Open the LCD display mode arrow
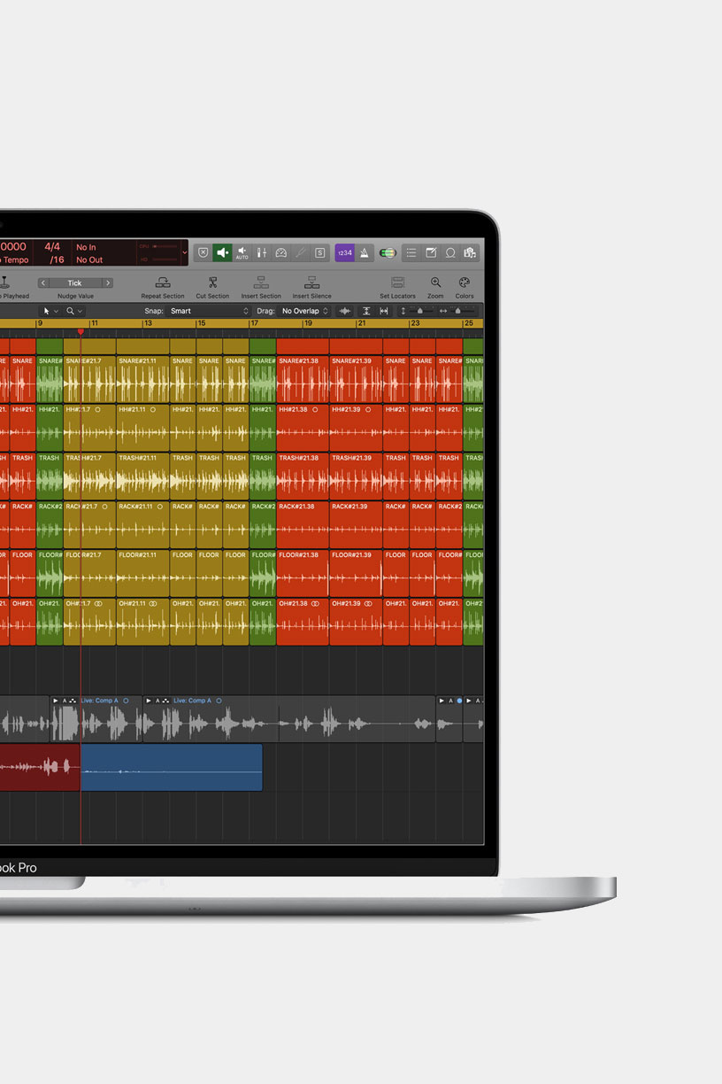 tap(184, 252)
